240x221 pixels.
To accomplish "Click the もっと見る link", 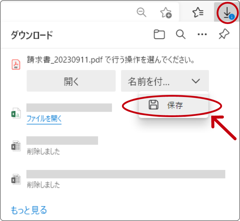I will 29,210.
